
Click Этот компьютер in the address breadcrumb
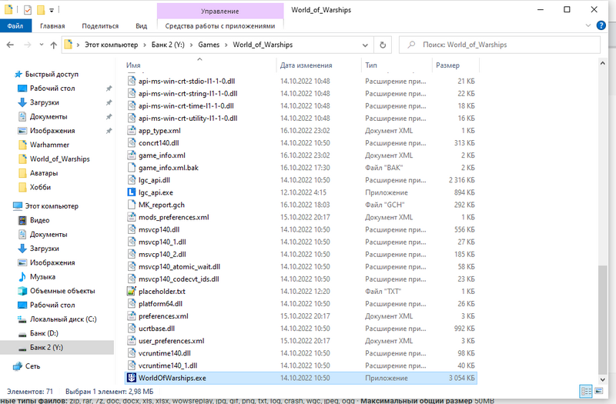click(111, 45)
